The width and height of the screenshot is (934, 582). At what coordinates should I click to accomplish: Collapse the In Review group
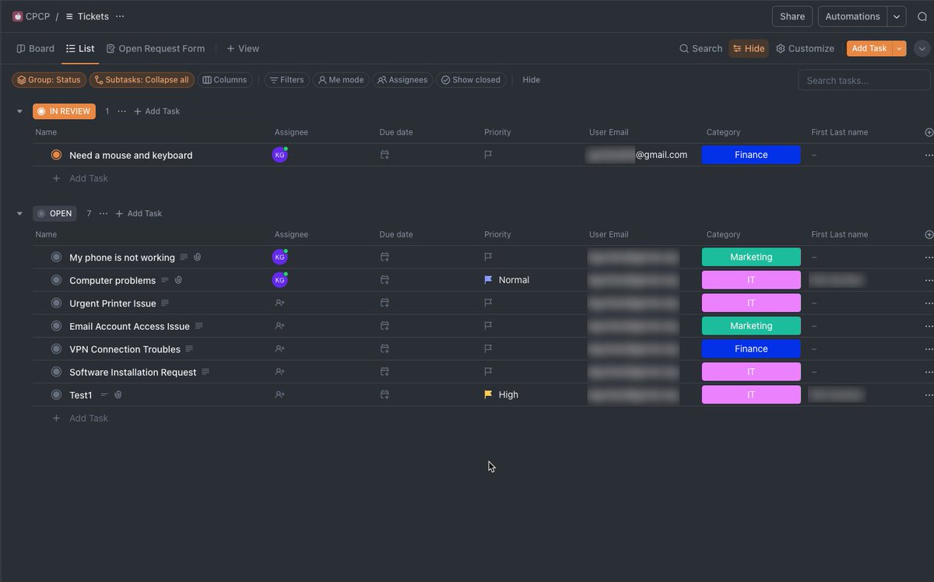tap(19, 111)
